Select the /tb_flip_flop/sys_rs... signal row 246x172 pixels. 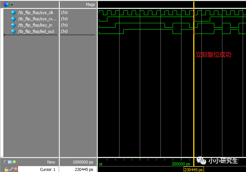pyautogui.click(x=31, y=19)
